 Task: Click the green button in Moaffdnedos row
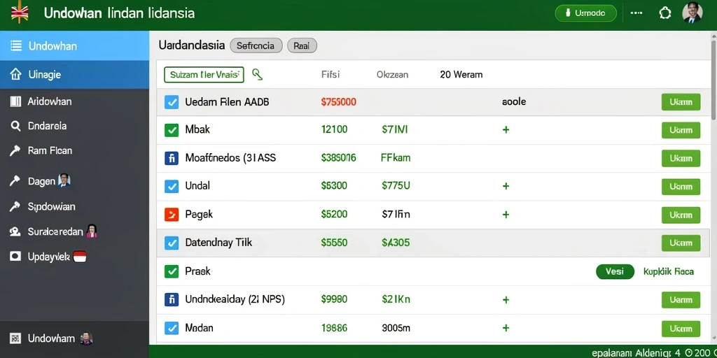tap(681, 159)
